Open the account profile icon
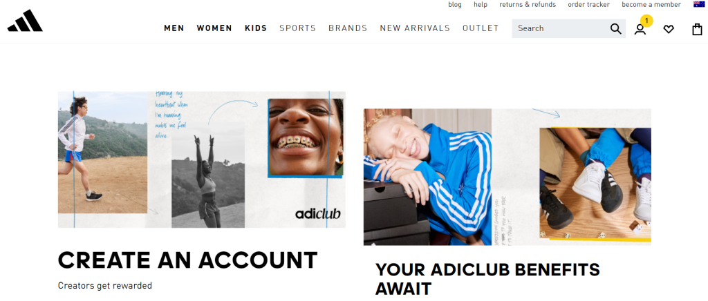 [x=640, y=29]
